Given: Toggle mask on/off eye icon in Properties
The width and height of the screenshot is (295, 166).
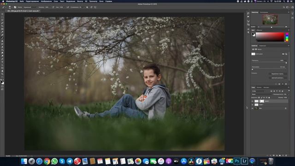Looking at the screenshot, I should pos(283,84).
